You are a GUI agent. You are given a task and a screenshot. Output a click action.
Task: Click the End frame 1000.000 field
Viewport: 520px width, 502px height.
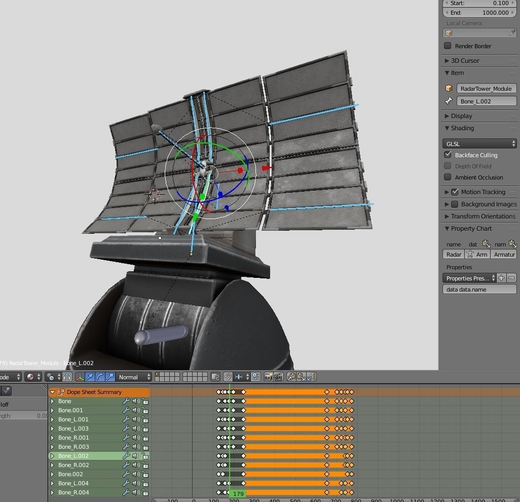tap(479, 13)
